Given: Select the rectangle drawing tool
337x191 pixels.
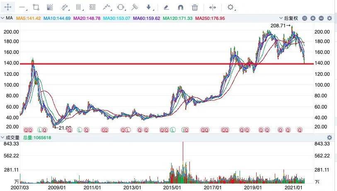Looking at the screenshot, I should click(x=36, y=7).
